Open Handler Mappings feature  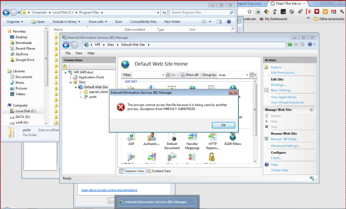click(x=192, y=138)
